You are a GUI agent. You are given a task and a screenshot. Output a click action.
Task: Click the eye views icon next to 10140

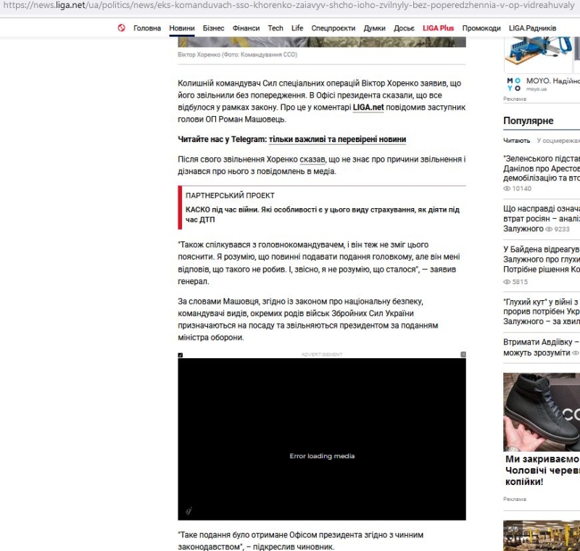507,188
